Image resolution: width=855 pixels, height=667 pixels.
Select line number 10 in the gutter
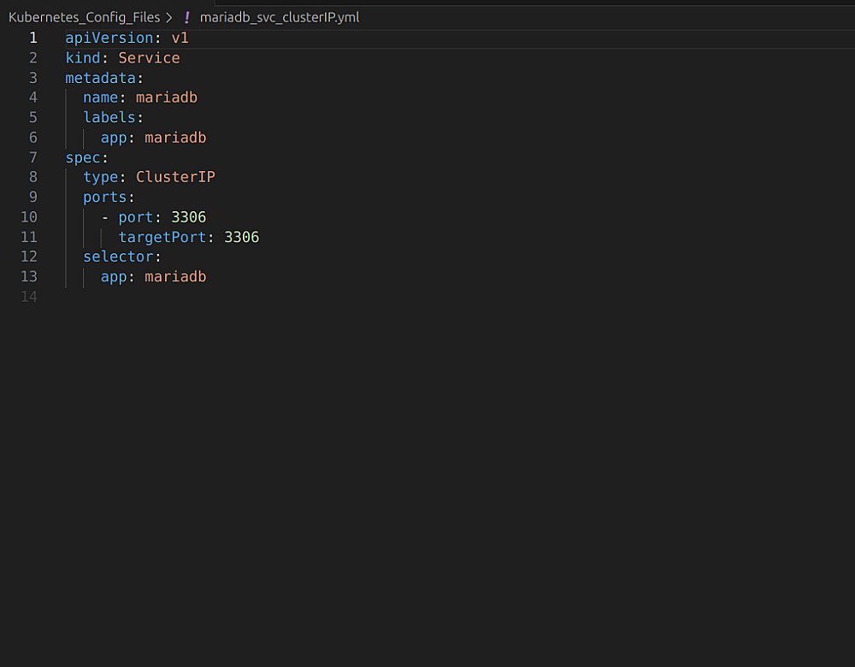pyautogui.click(x=29, y=217)
